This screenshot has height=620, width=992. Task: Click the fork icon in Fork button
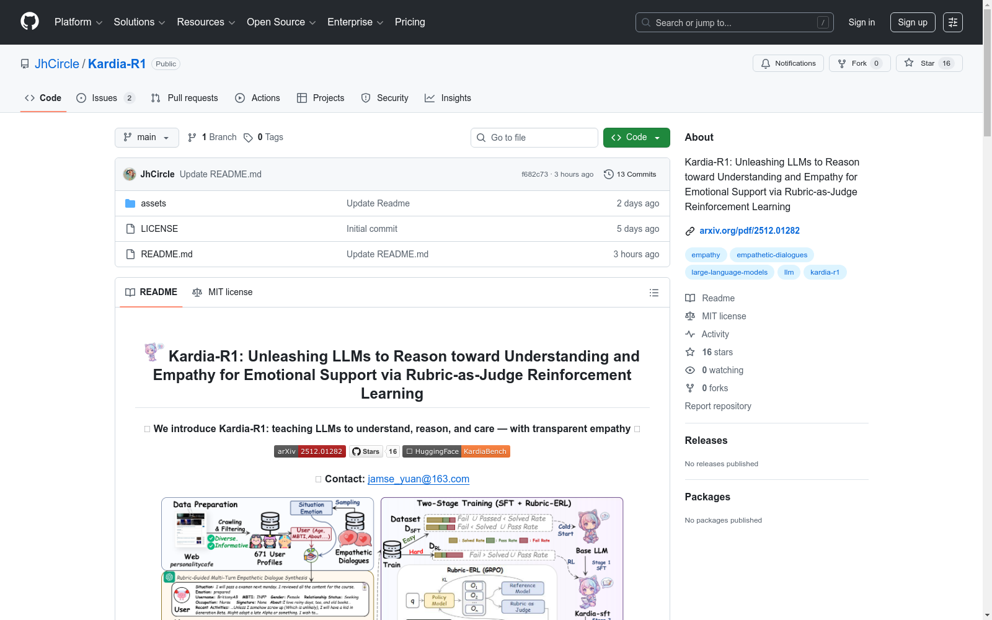point(842,63)
